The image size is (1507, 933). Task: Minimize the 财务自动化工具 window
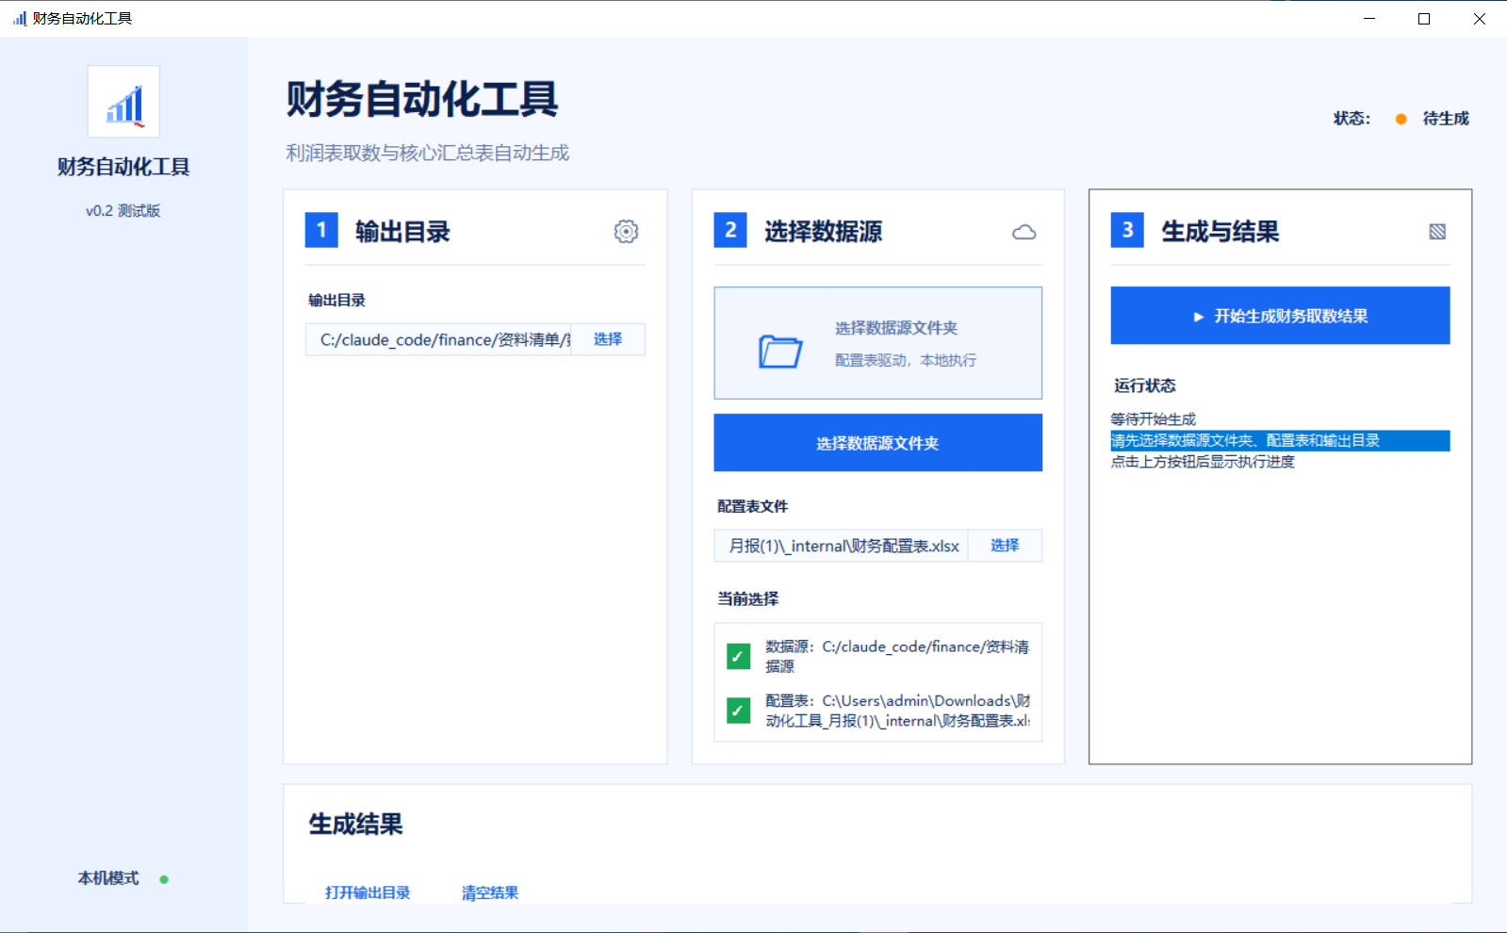[1369, 19]
